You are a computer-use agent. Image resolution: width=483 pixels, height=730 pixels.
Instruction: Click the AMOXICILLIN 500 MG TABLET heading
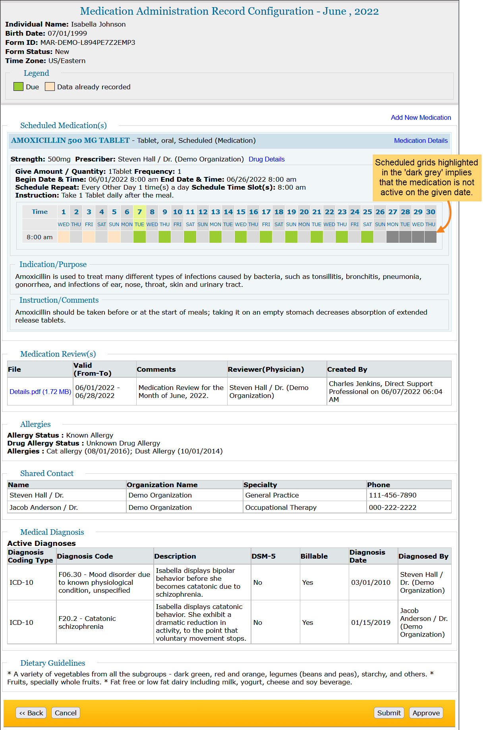tap(70, 140)
